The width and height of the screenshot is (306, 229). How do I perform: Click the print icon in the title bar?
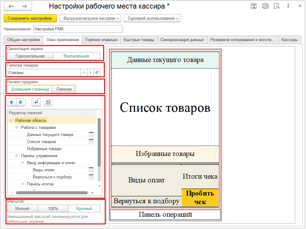[x=265, y=6]
